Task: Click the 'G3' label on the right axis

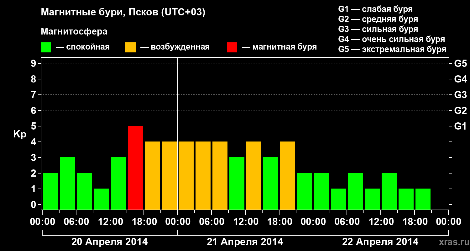Action: click(460, 95)
